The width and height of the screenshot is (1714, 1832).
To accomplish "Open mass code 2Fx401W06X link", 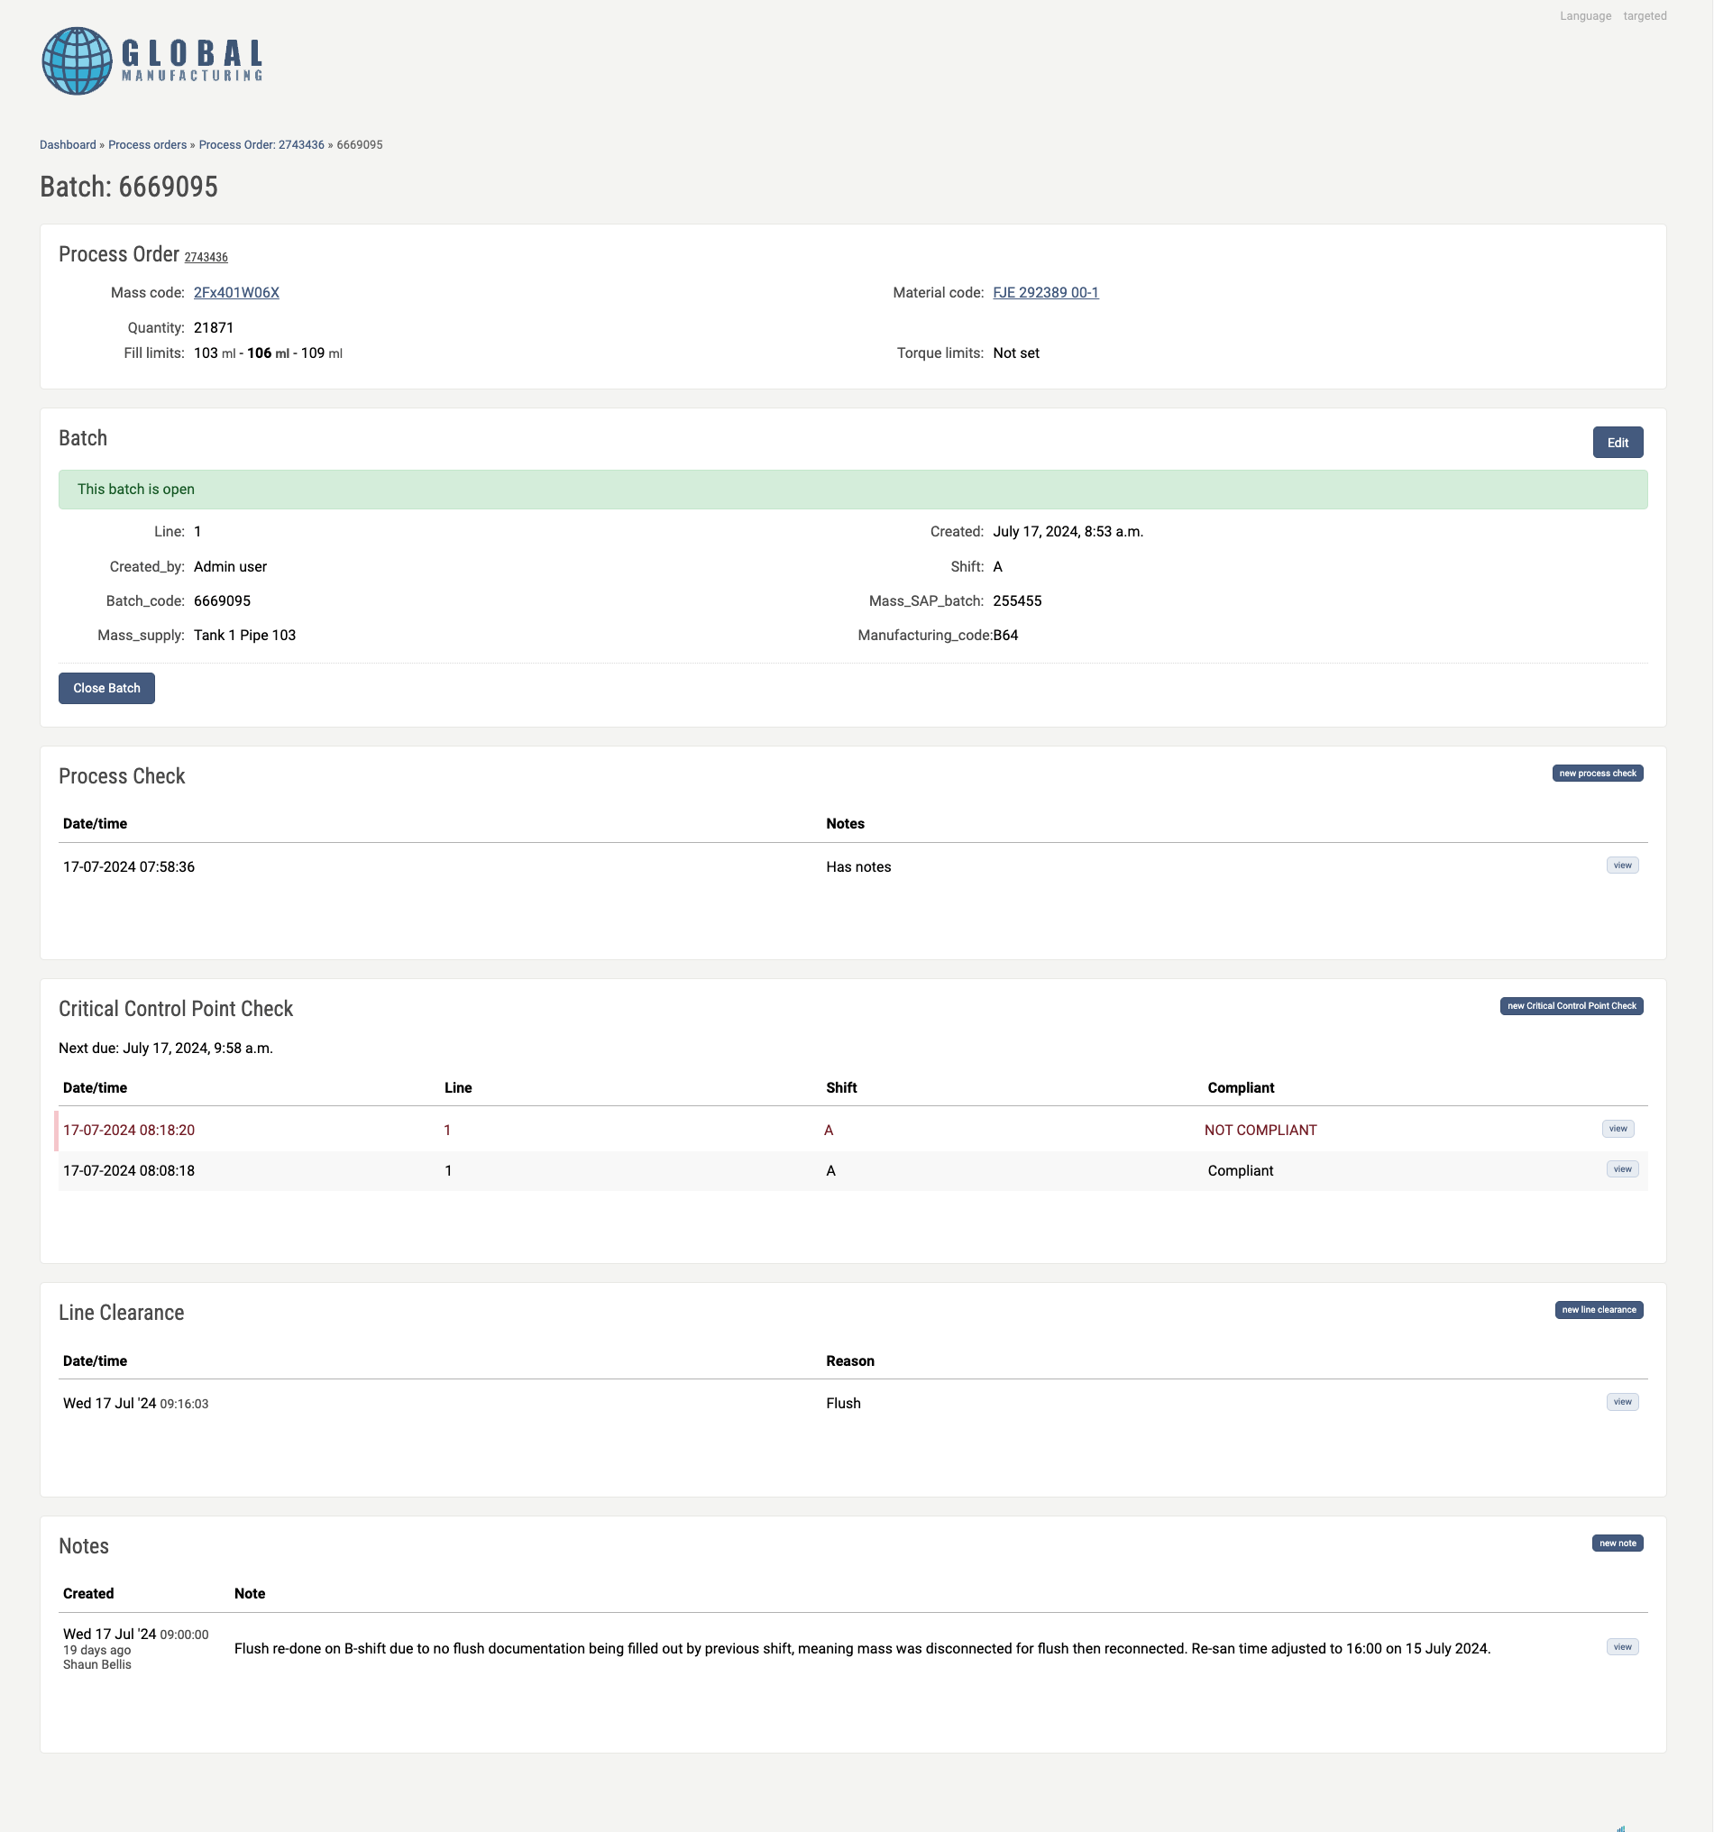I will tap(236, 292).
